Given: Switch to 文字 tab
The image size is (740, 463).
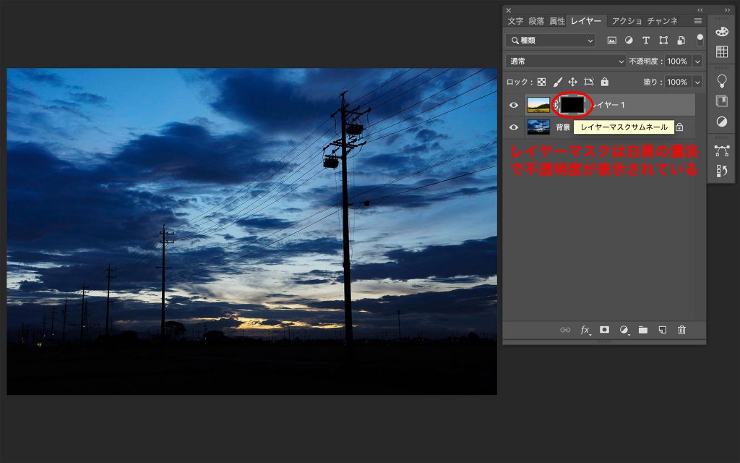Looking at the screenshot, I should pyautogui.click(x=515, y=21).
